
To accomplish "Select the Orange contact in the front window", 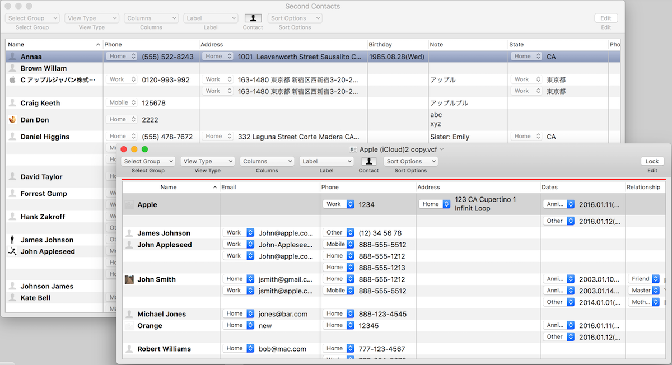I will click(150, 326).
